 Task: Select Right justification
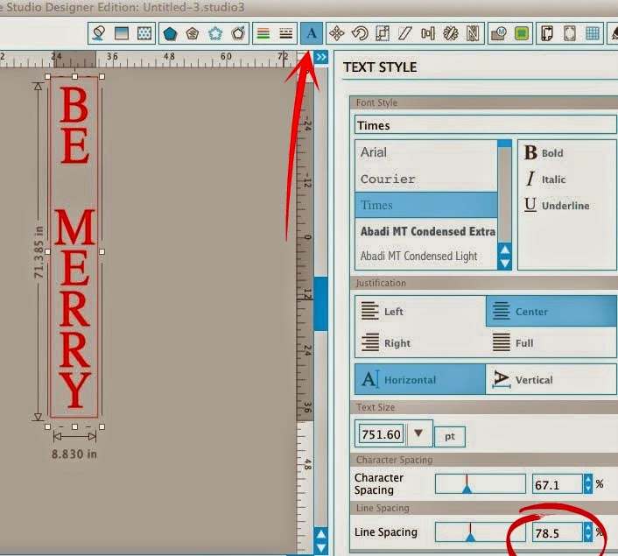pos(420,342)
